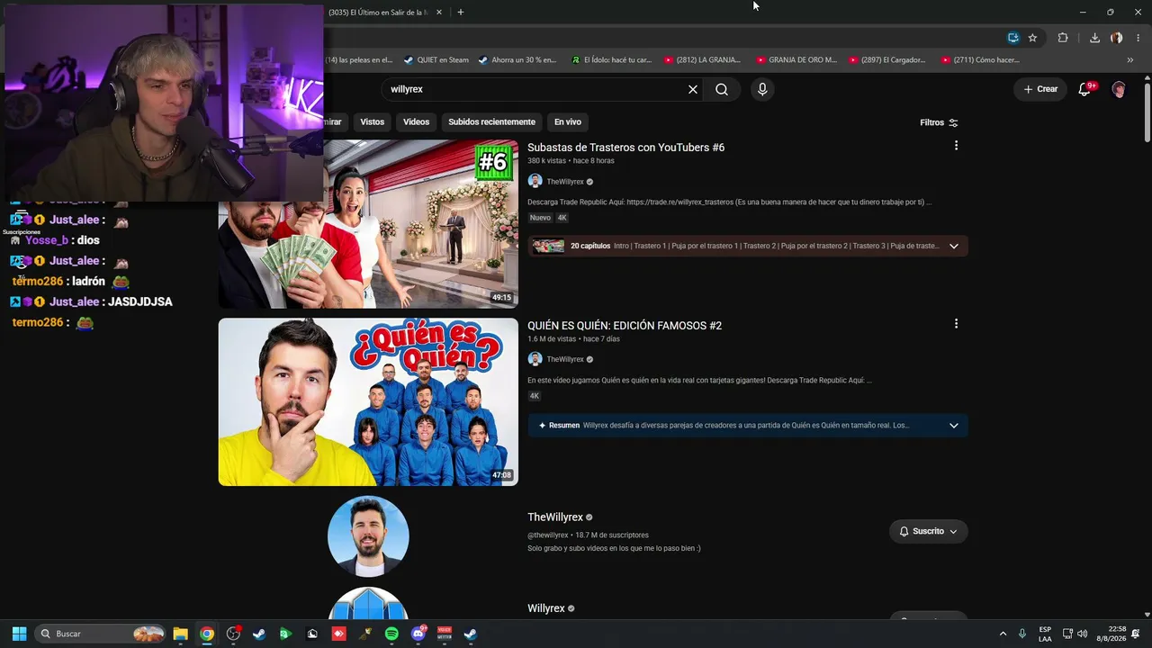The image size is (1152, 648).
Task: Bookmark this page with the star icon
Action: pos(1032,38)
